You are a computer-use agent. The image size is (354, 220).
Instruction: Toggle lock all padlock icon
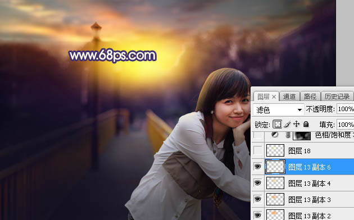(x=306, y=124)
